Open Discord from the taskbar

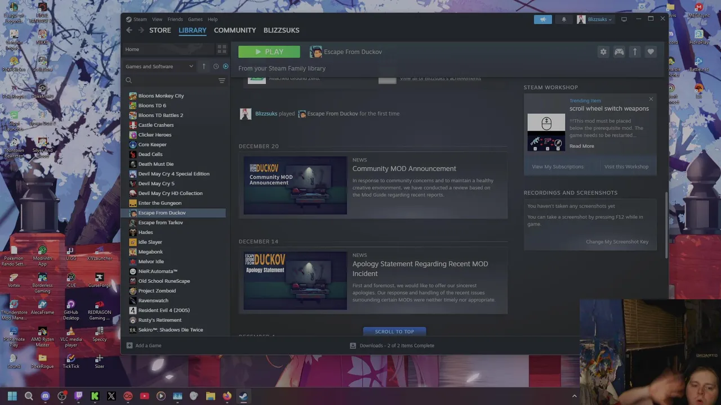pyautogui.click(x=46, y=396)
